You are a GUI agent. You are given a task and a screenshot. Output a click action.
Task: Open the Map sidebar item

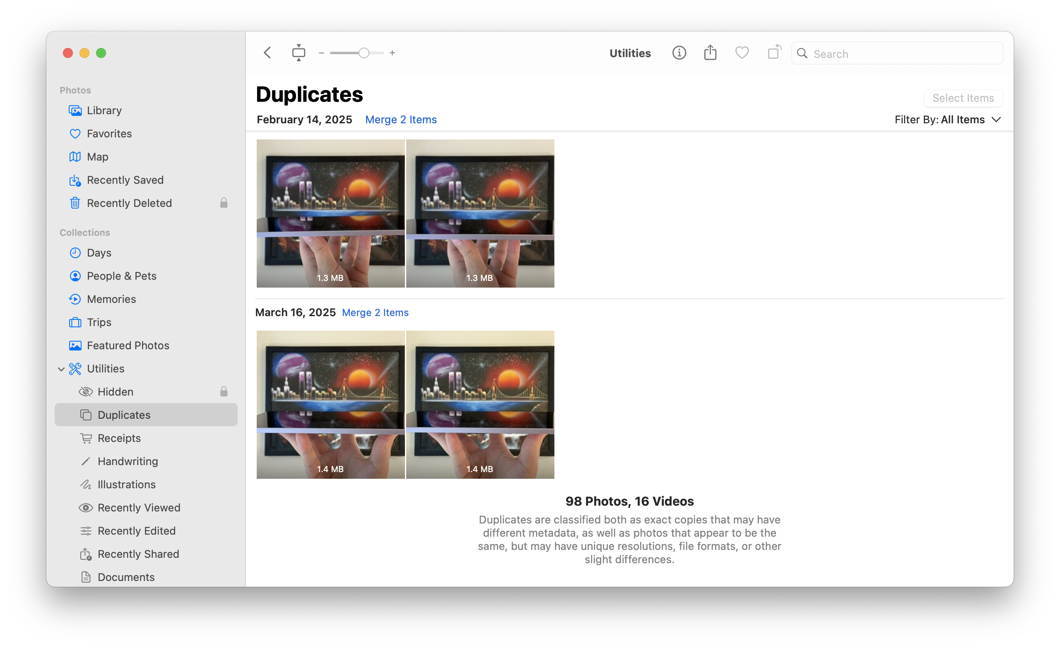coord(97,156)
